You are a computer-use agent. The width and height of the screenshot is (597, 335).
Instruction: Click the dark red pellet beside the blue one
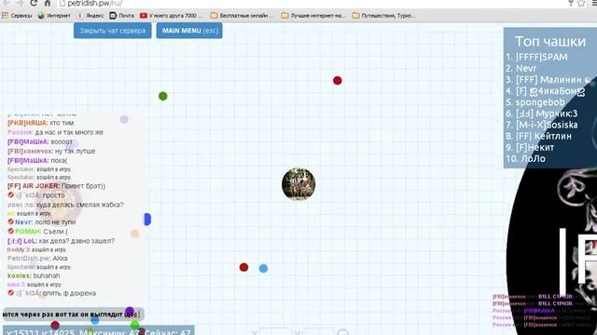[x=244, y=267]
